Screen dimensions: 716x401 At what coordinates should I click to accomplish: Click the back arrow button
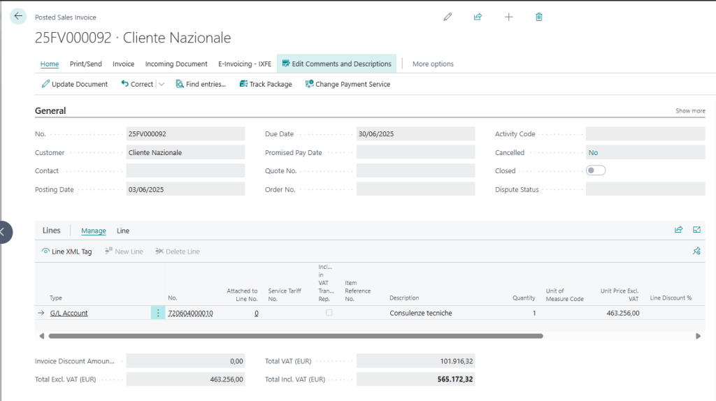[x=18, y=17]
